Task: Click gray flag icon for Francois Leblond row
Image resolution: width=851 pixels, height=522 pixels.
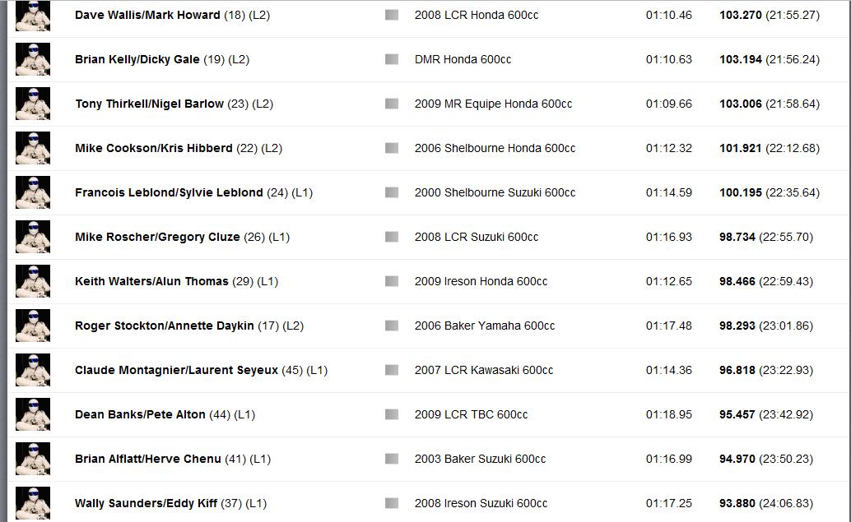Action: [392, 192]
